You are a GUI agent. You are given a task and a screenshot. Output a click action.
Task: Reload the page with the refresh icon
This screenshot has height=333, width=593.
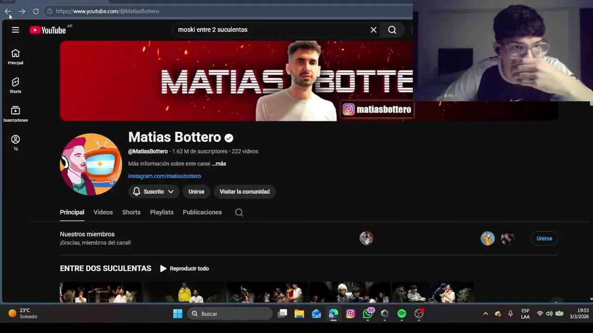coord(36,11)
